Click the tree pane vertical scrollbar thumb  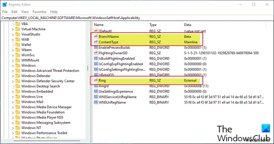tap(88, 68)
